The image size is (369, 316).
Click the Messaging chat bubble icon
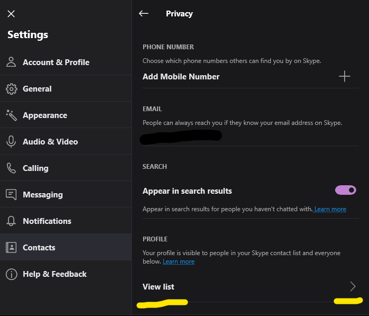click(x=11, y=194)
